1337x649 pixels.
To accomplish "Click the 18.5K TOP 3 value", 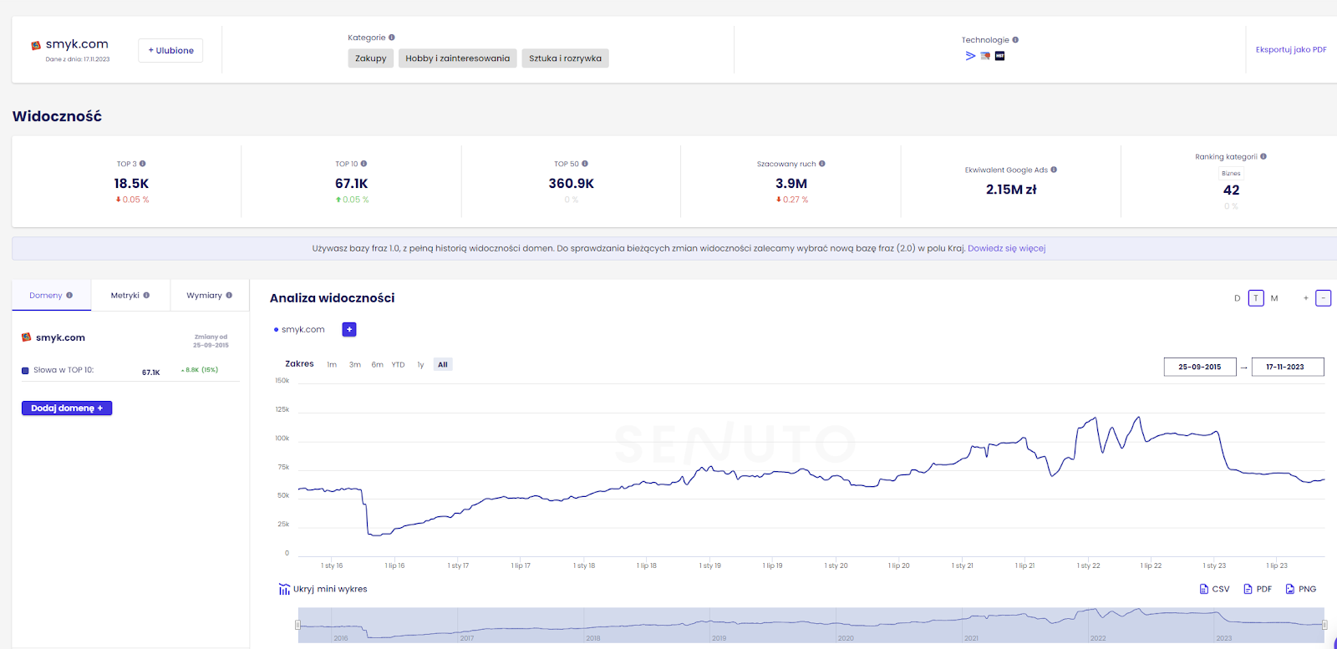I will pos(131,184).
